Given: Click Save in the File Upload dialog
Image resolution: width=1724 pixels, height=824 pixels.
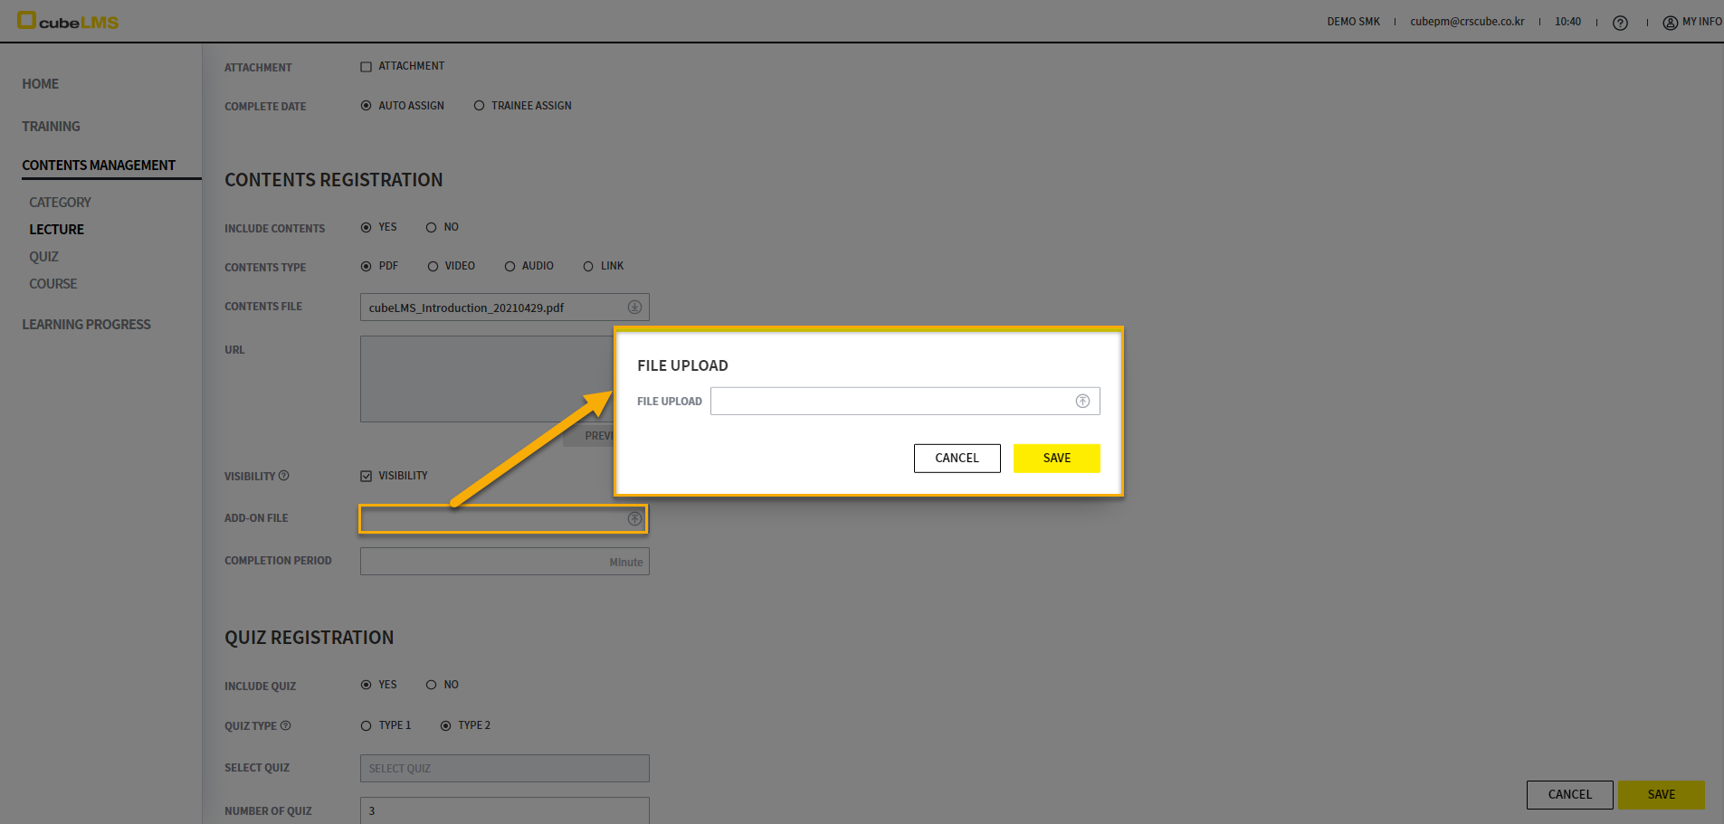Looking at the screenshot, I should (x=1056, y=459).
